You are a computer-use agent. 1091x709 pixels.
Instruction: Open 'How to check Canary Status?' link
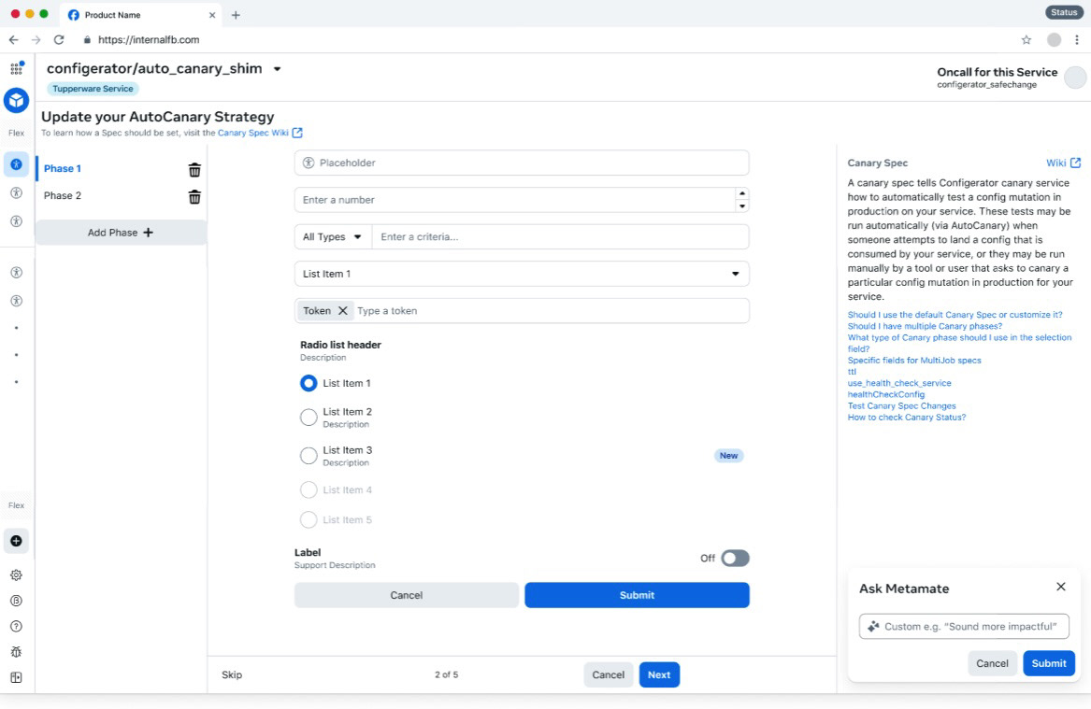907,417
